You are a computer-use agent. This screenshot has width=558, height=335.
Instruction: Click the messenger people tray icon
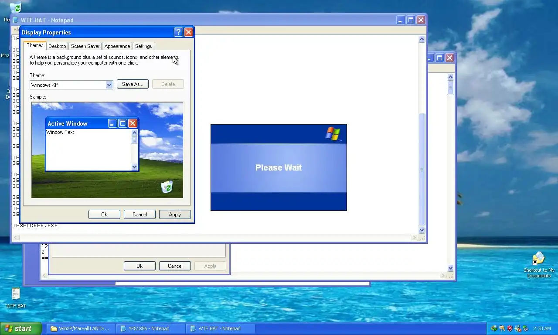pos(518,328)
